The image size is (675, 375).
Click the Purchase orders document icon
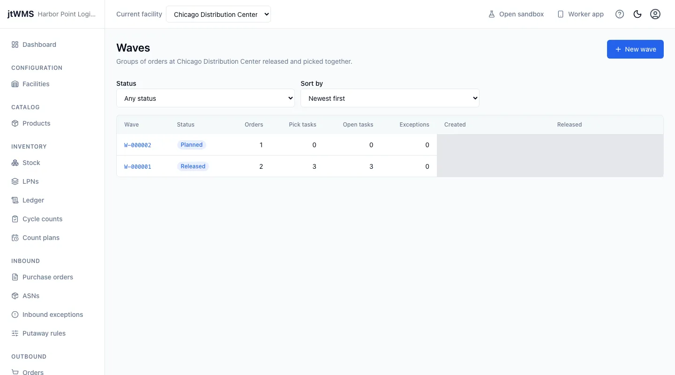[x=15, y=277]
